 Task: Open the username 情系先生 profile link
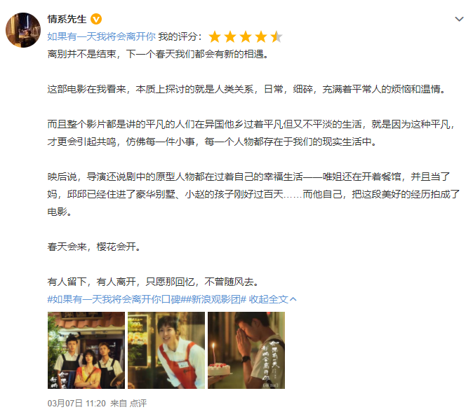tap(67, 20)
